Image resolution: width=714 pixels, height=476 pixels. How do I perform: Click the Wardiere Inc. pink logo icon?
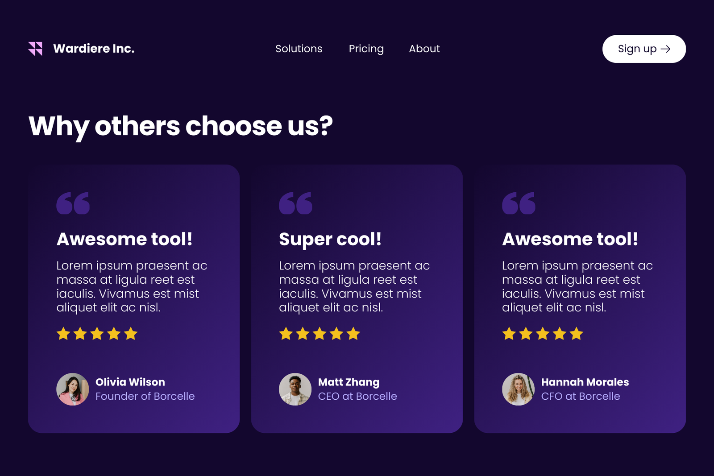click(x=35, y=49)
